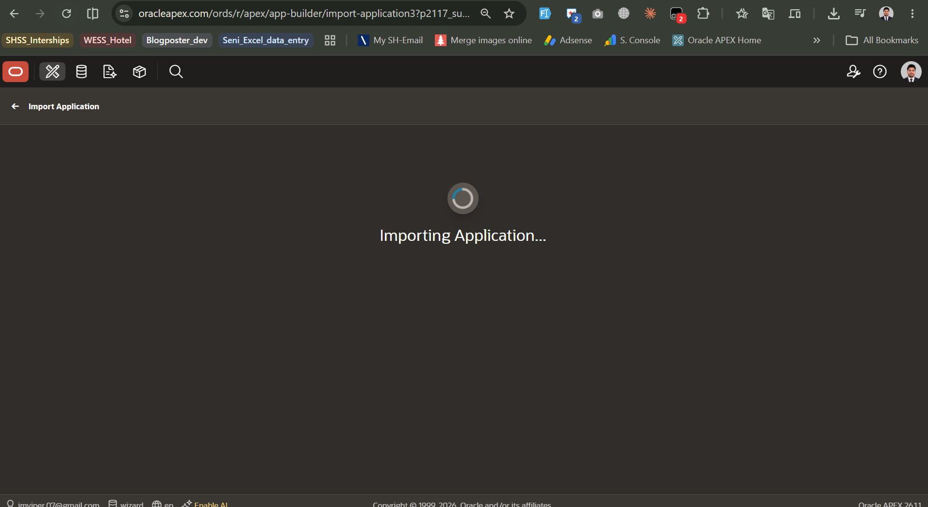Open the APEX account avatar menu
Image resolution: width=928 pixels, height=507 pixels.
pos(911,72)
